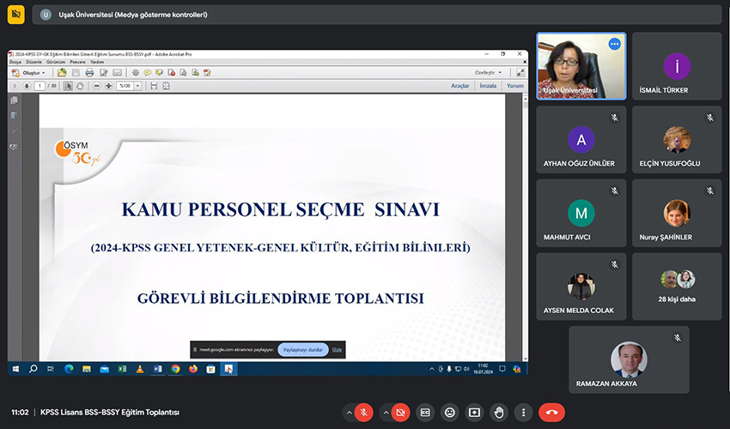Click the Paylaşmayı durdur button

[302, 349]
